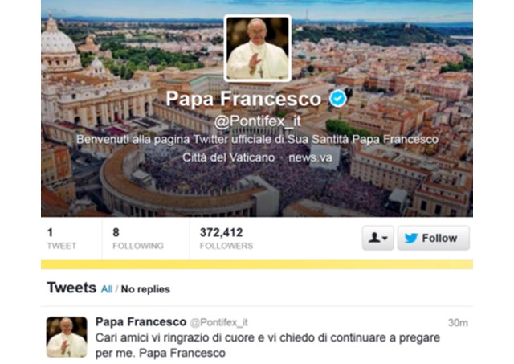Click the Città del Vaticano location text
This screenshot has height=364, width=514.
(228, 157)
